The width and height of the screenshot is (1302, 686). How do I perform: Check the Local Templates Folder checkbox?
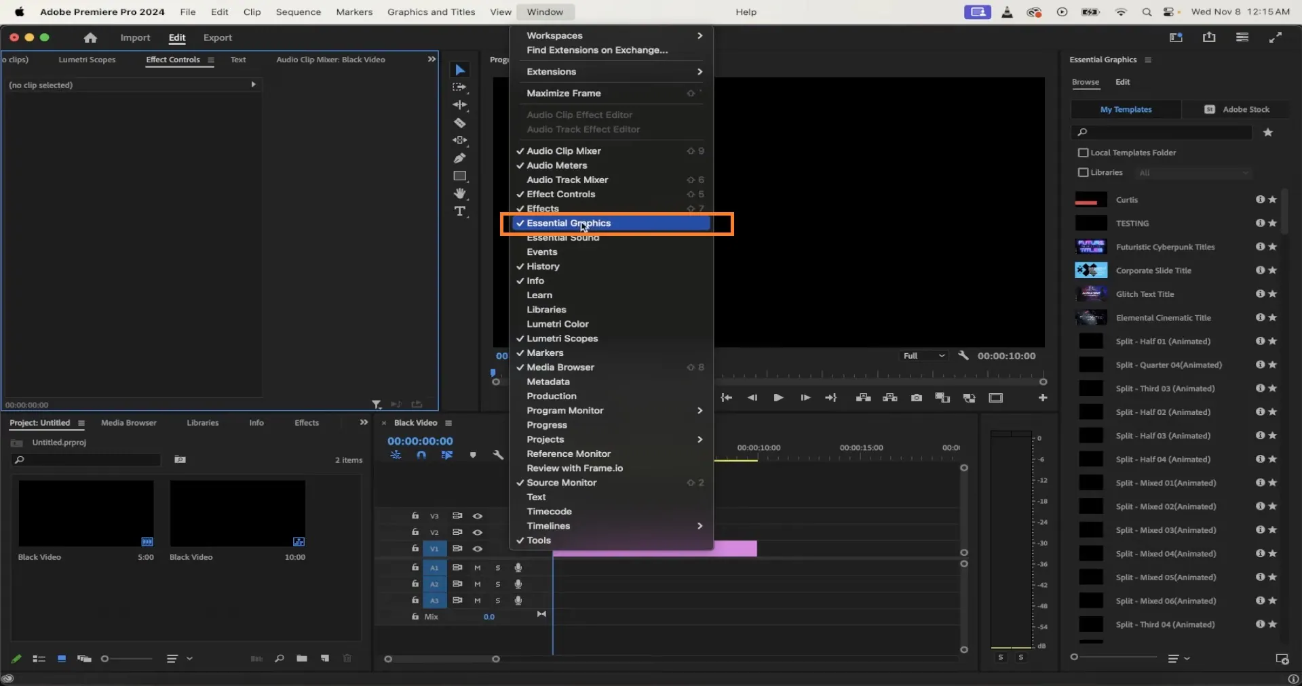(1083, 153)
